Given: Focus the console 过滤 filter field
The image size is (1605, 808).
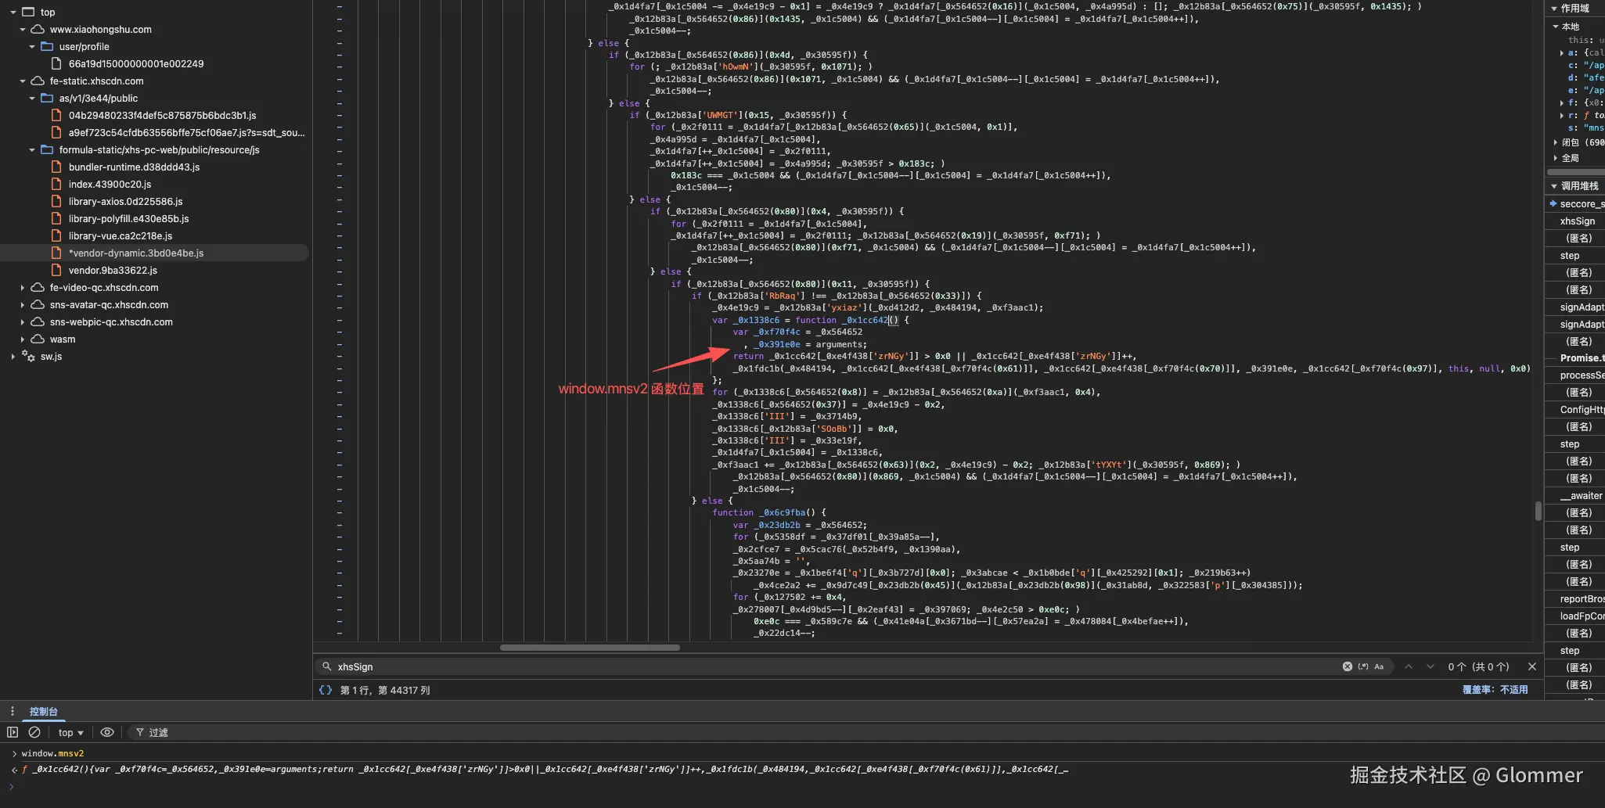Looking at the screenshot, I should tap(159, 732).
